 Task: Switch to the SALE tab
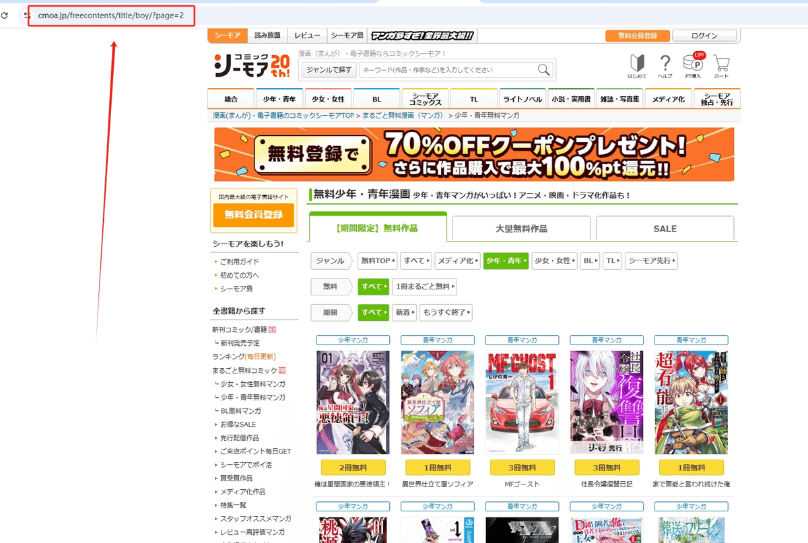[665, 229]
